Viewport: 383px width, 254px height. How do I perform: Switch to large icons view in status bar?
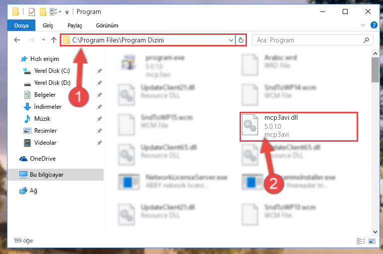(372, 242)
